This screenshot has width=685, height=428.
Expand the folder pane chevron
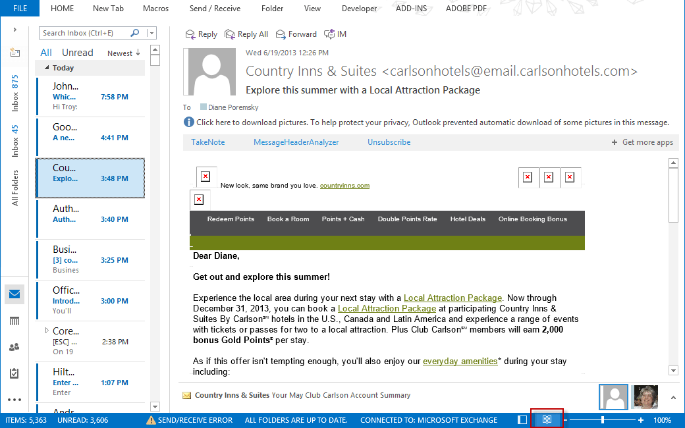14,30
